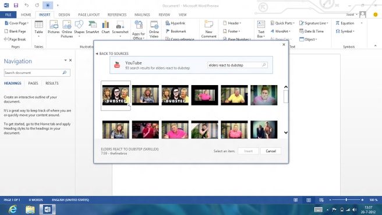The height and width of the screenshot is (215, 382).
Task: Switch to the REVIEW tab
Action: pyautogui.click(x=164, y=15)
